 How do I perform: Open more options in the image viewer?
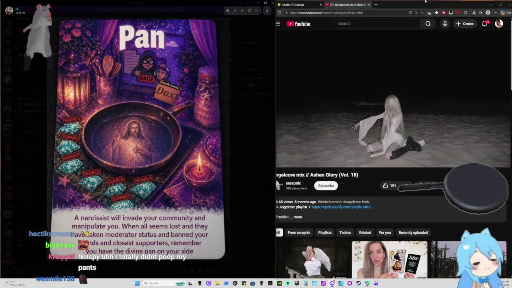point(257,10)
